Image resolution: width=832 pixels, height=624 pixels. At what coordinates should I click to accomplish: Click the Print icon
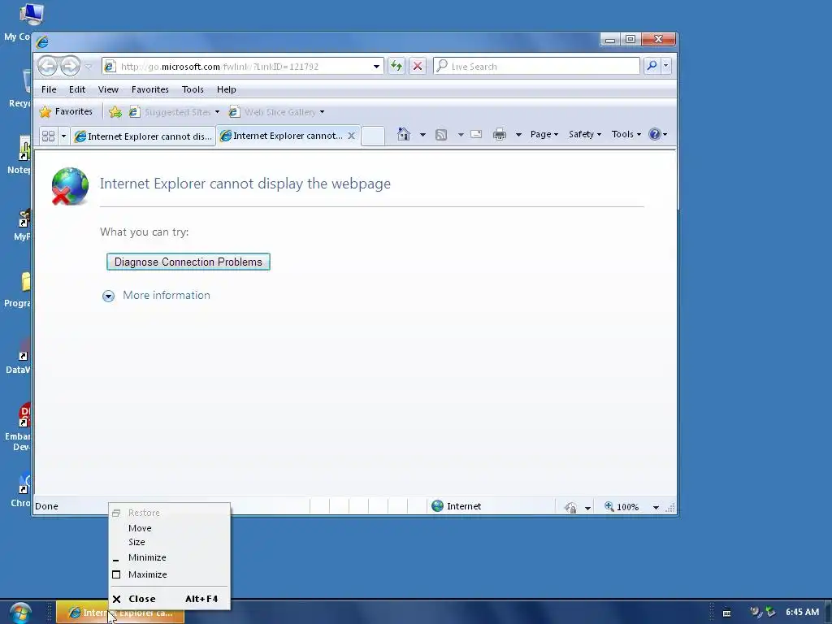click(x=500, y=134)
